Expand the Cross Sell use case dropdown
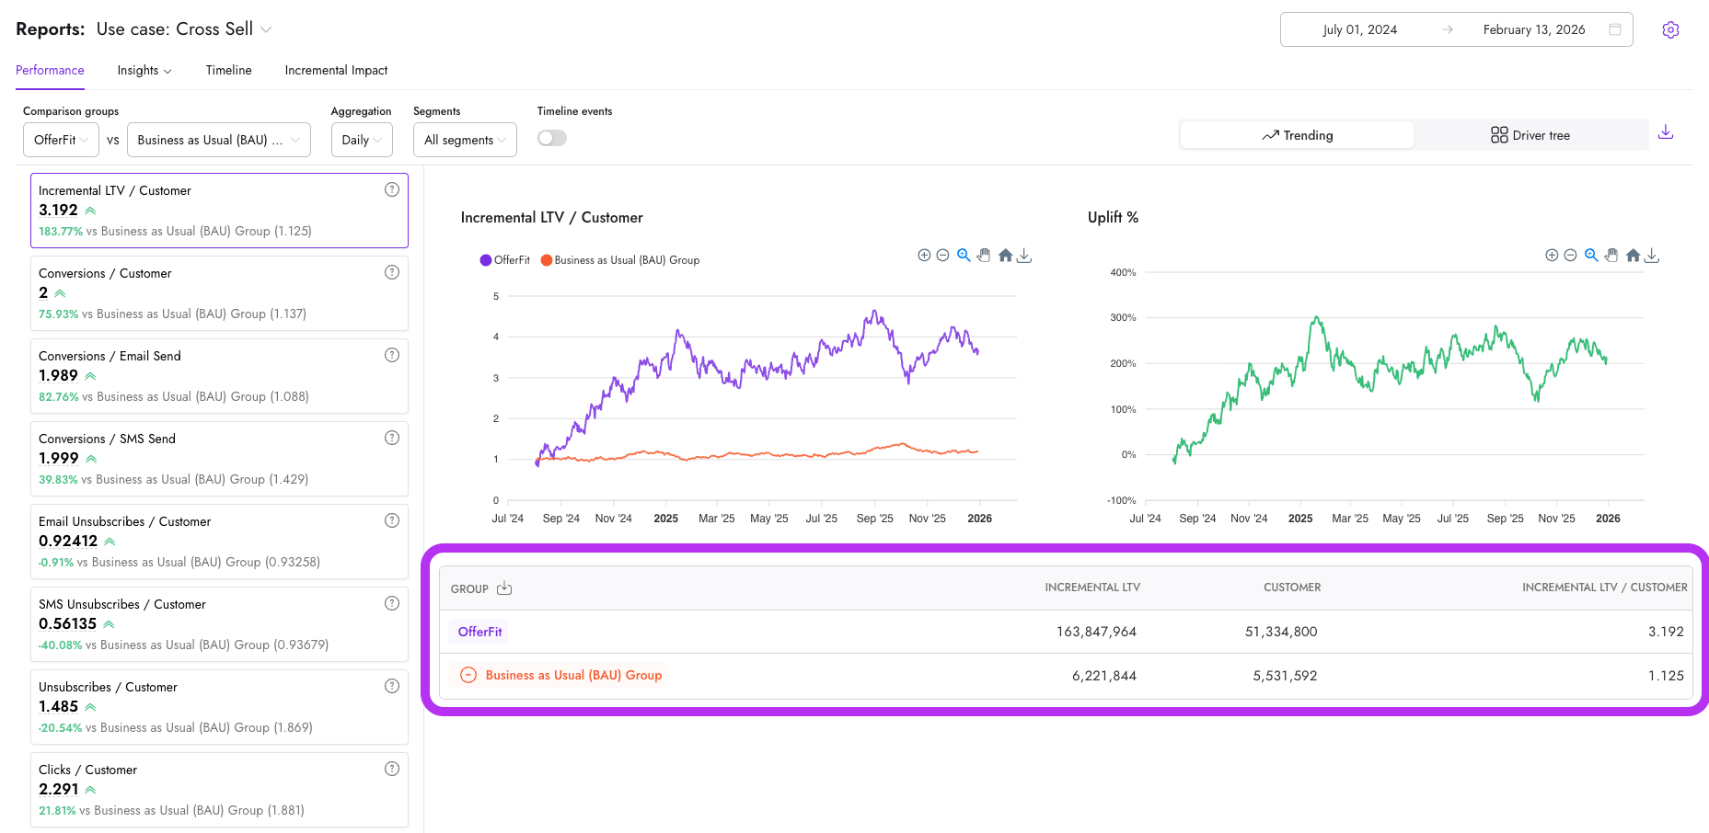Screen dimensions: 1709x833 point(265,29)
